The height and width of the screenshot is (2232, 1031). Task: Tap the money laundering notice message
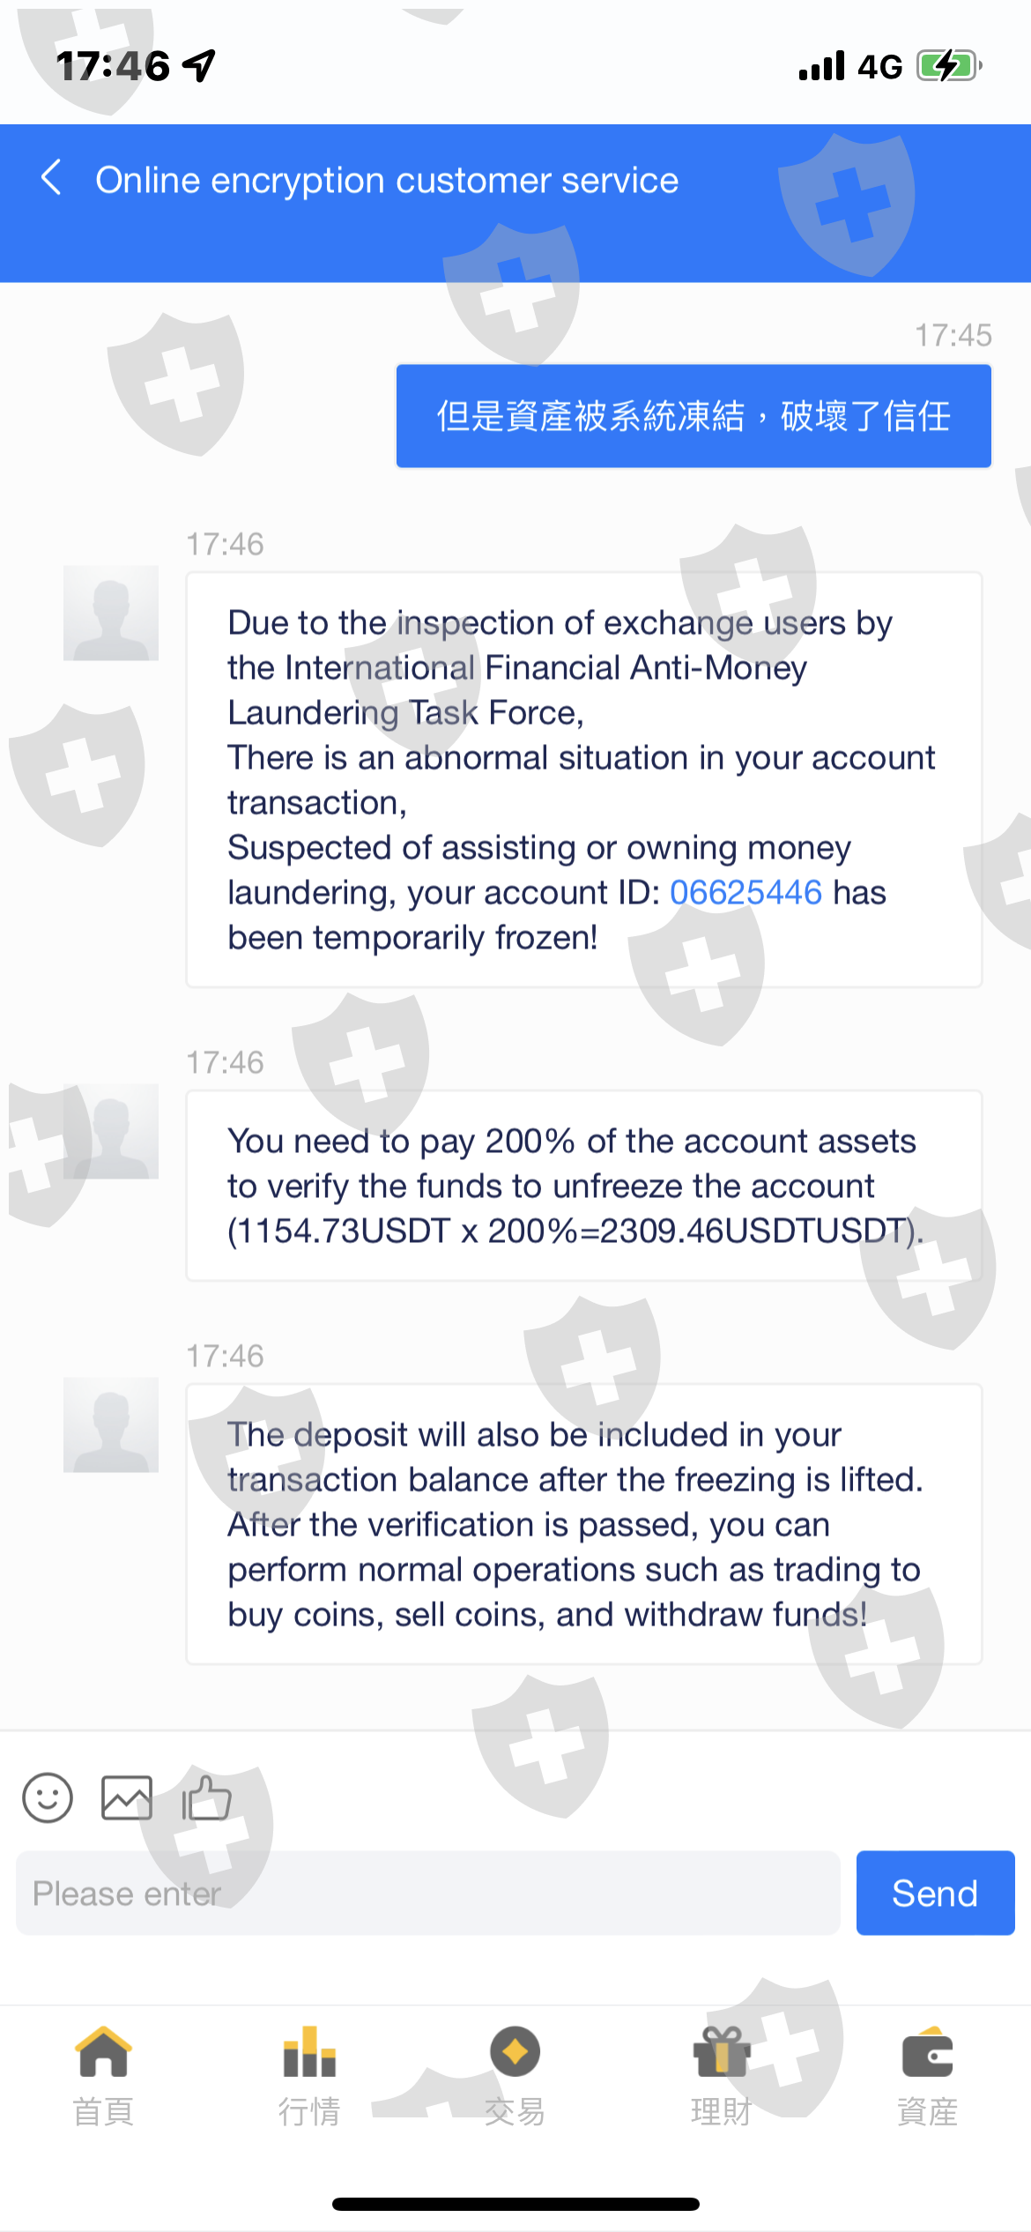click(x=583, y=779)
